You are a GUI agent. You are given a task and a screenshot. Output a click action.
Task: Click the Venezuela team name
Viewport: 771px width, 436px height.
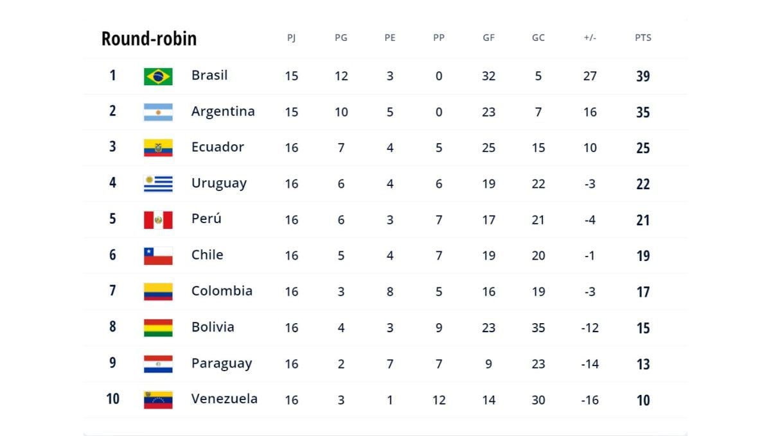(224, 399)
